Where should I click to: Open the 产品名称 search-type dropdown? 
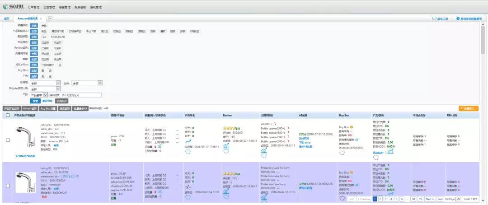39,95
